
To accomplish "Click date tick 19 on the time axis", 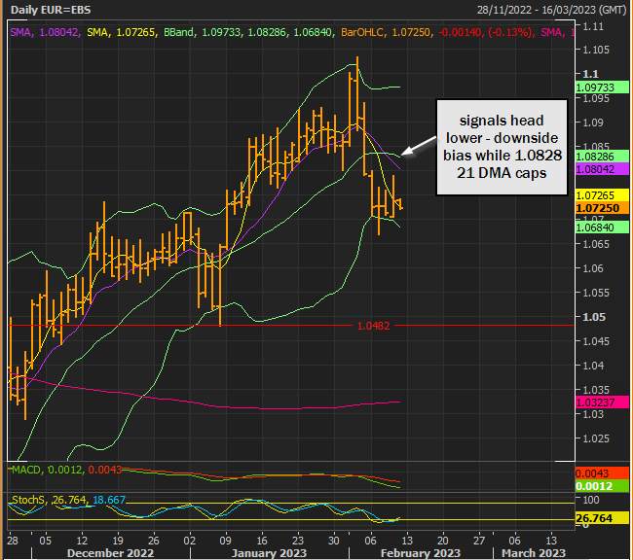I will [x=118, y=541].
